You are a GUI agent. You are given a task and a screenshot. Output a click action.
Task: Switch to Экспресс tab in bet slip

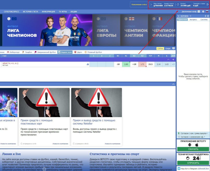point(193,20)
